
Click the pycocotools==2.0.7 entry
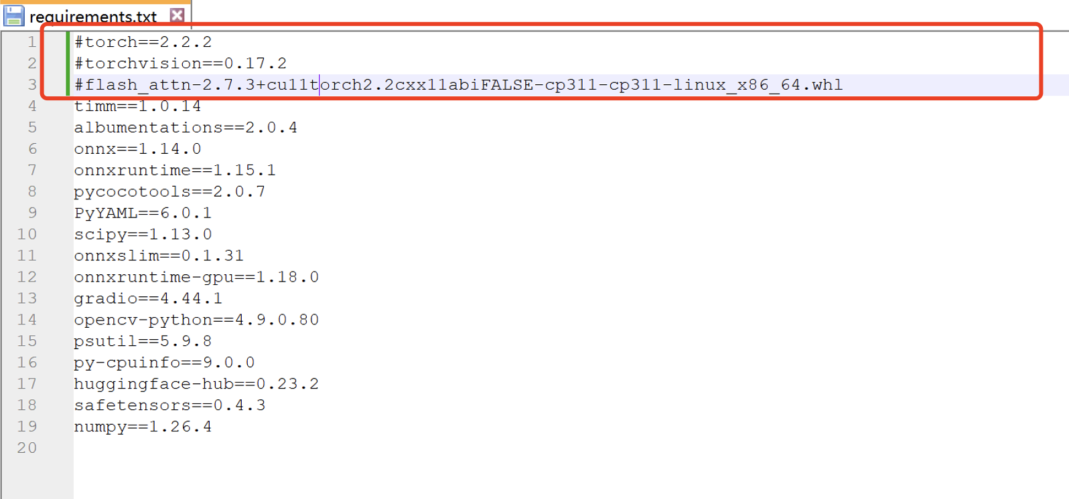coord(169,192)
